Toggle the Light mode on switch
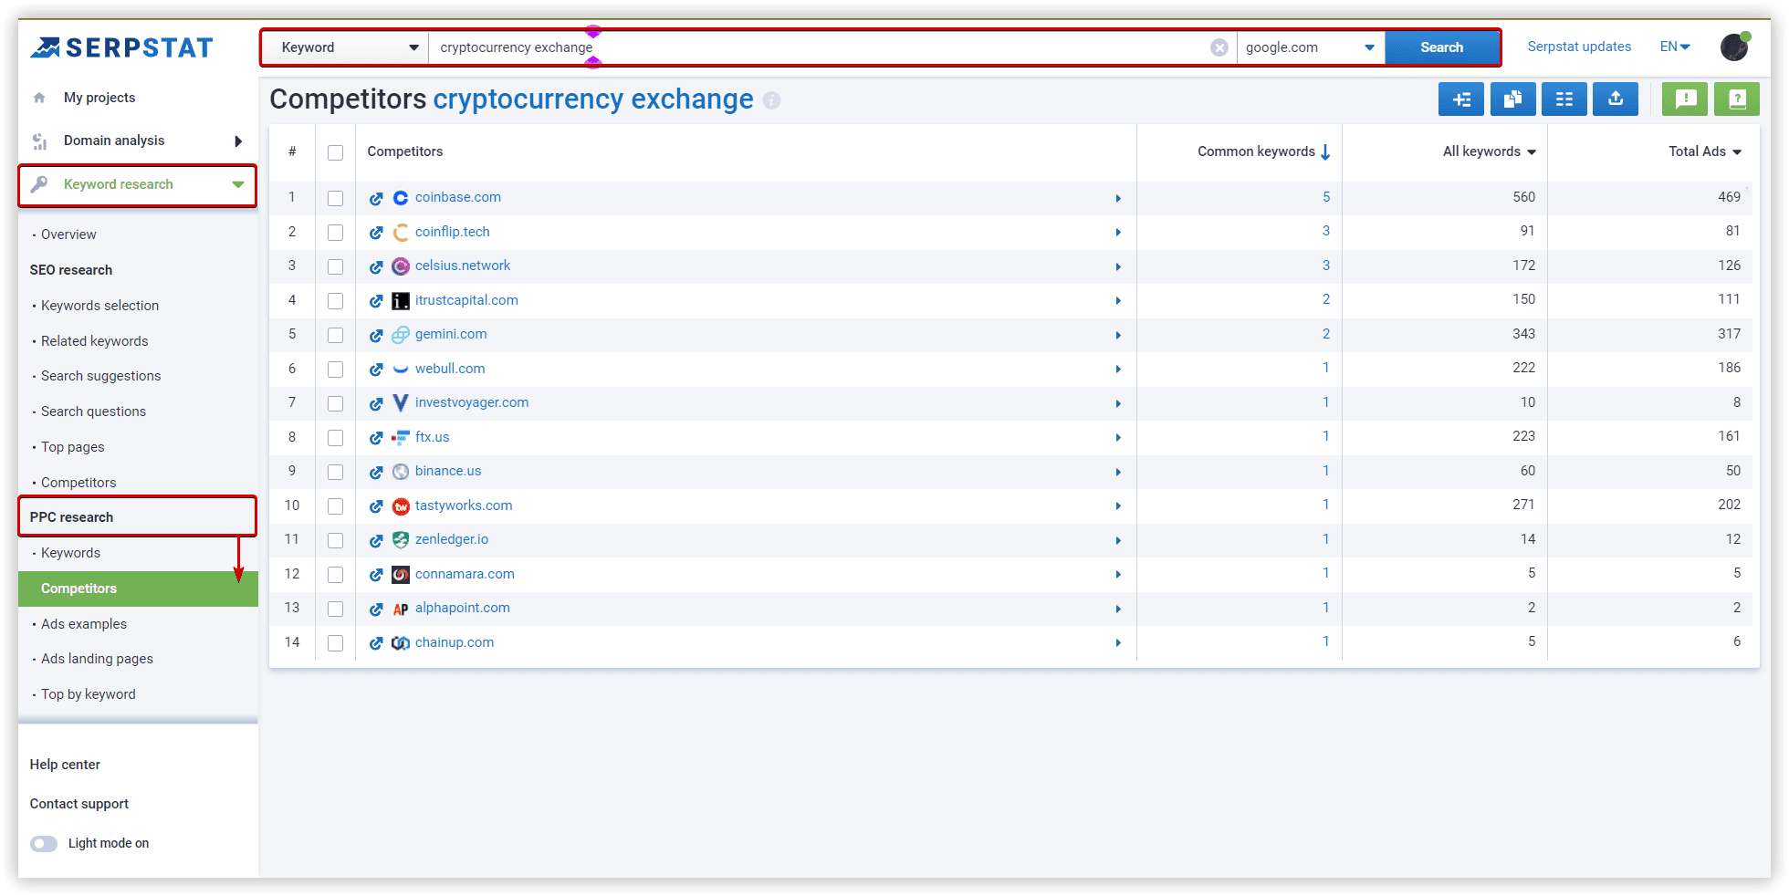Screen dimensions: 1789x896 (x=44, y=844)
